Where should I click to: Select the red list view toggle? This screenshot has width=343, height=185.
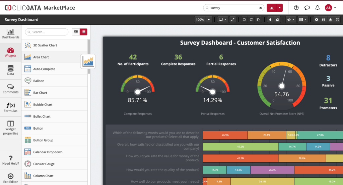click(x=83, y=32)
